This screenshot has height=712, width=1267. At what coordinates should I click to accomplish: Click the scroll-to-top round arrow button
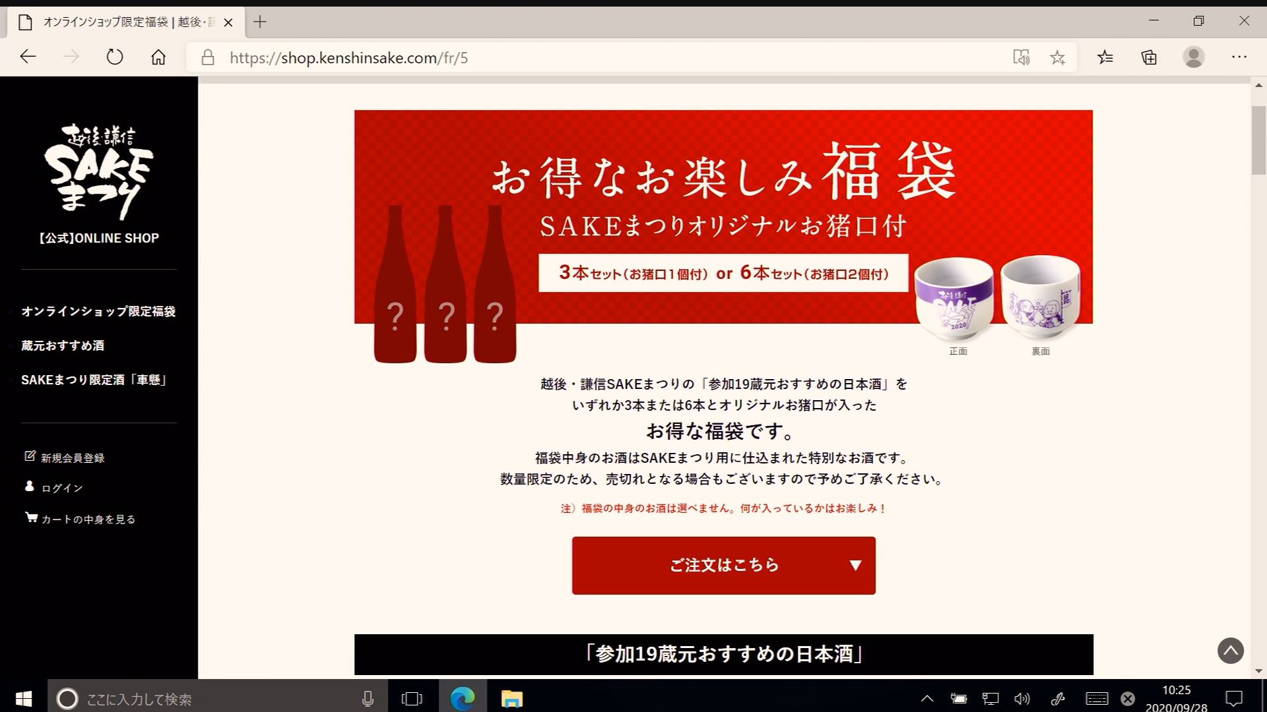click(1230, 651)
